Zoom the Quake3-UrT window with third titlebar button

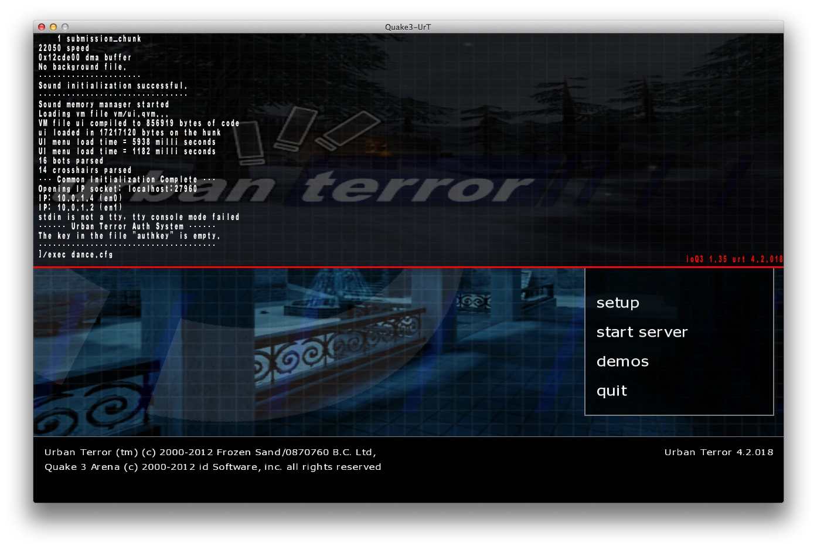(x=65, y=27)
